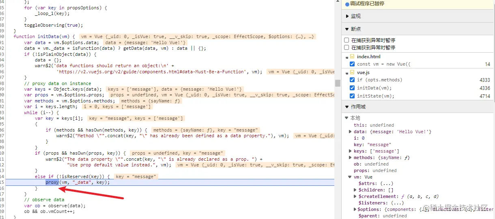Image resolution: width=495 pixels, height=219 pixels.
Task: Toggle the 'initState(vm);' breakpoint checkbox
Action: click(x=352, y=96)
